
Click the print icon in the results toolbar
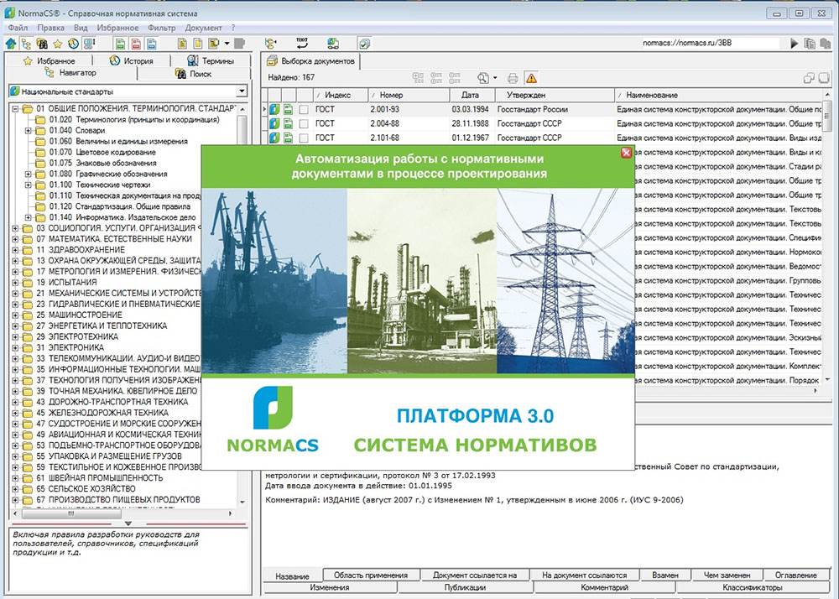click(513, 78)
